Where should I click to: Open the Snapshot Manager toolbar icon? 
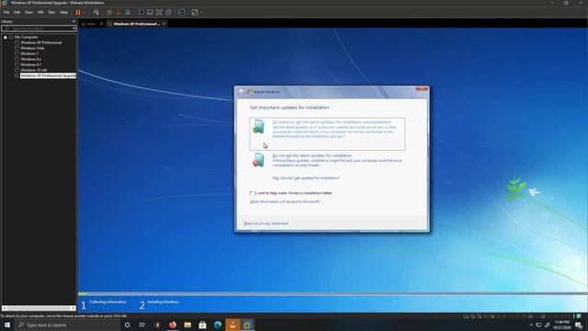click(x=128, y=12)
